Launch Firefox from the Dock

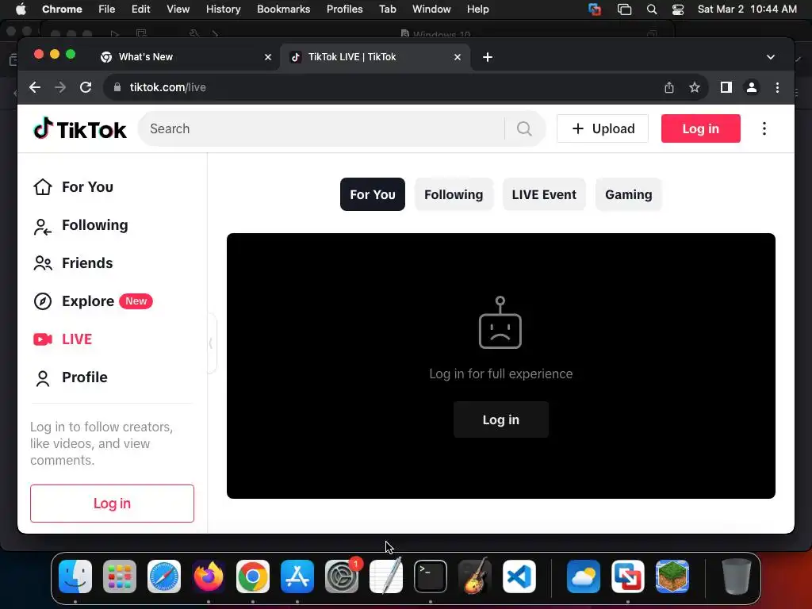tap(209, 576)
